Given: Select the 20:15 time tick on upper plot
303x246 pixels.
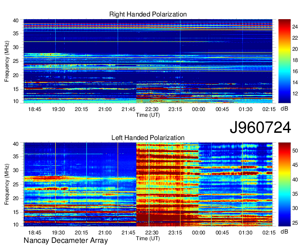Looking at the screenshot, I should coord(82,109).
